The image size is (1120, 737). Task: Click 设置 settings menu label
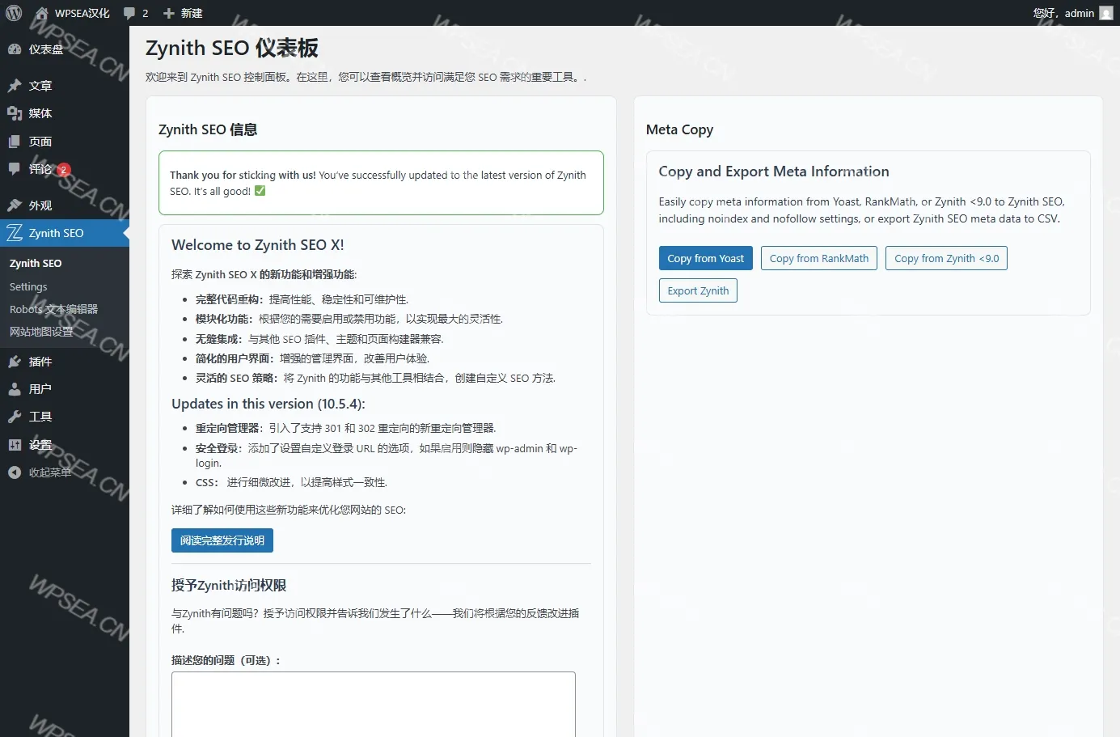point(40,445)
